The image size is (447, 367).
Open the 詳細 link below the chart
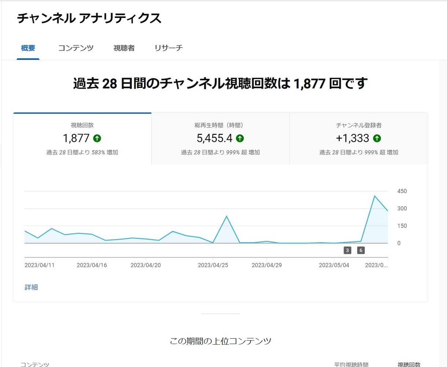click(x=31, y=288)
